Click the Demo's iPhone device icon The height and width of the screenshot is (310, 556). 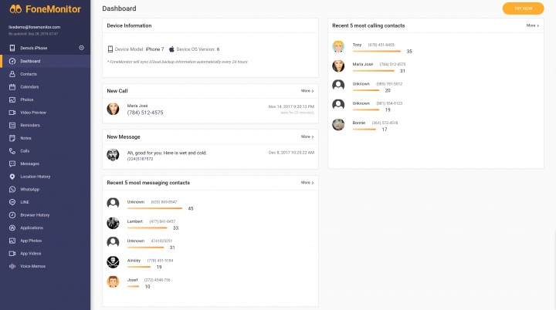12,48
